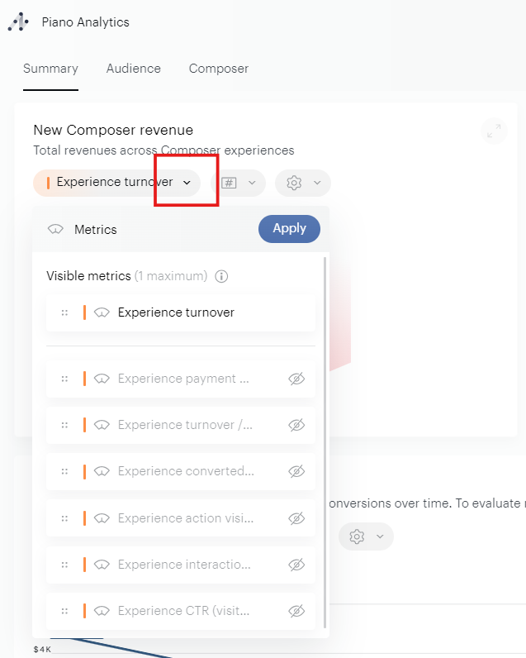Click drag handle of Experience CTR metric
526x658 pixels.
tap(64, 612)
